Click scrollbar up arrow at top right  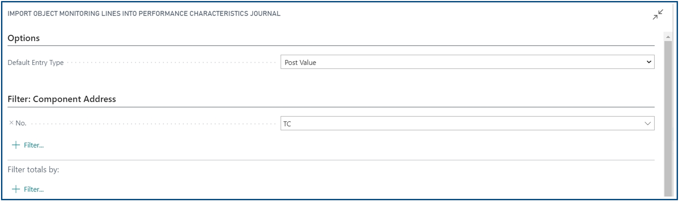pos(668,37)
